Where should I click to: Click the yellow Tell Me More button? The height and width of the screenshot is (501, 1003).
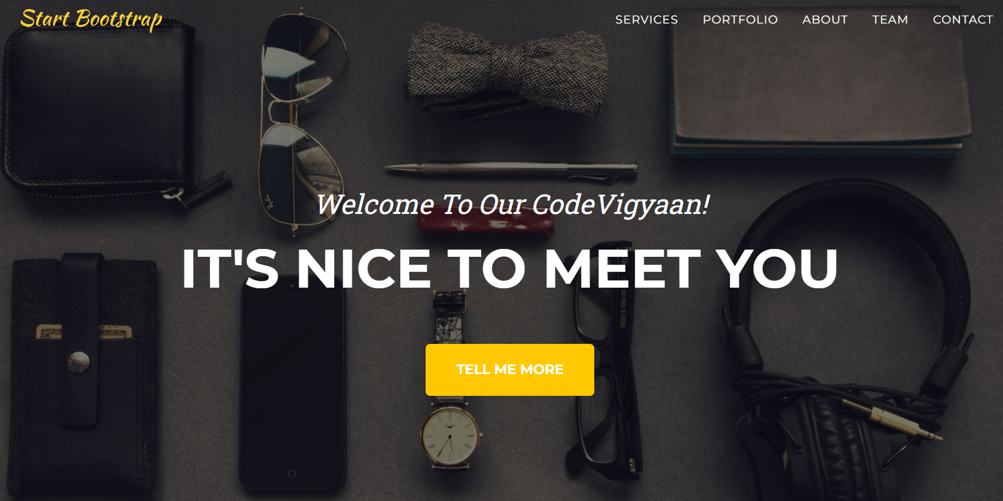pyautogui.click(x=510, y=370)
